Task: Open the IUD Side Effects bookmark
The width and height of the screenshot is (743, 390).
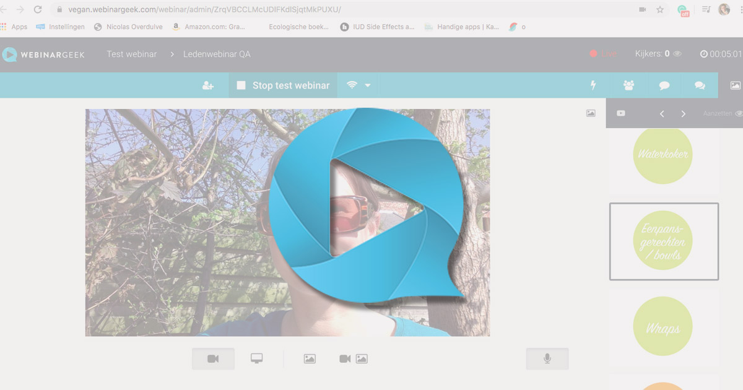Action: click(x=378, y=27)
